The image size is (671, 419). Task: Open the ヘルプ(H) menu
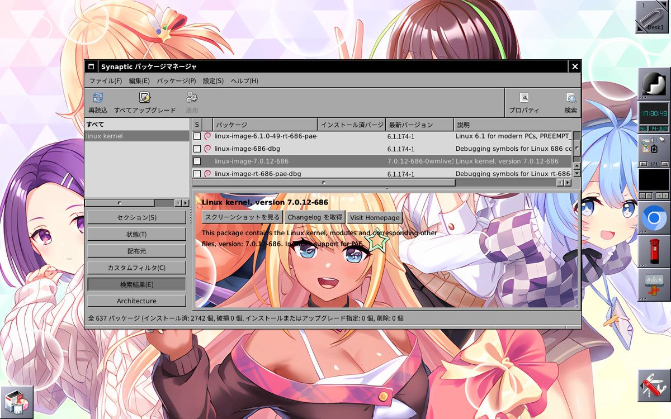(244, 81)
